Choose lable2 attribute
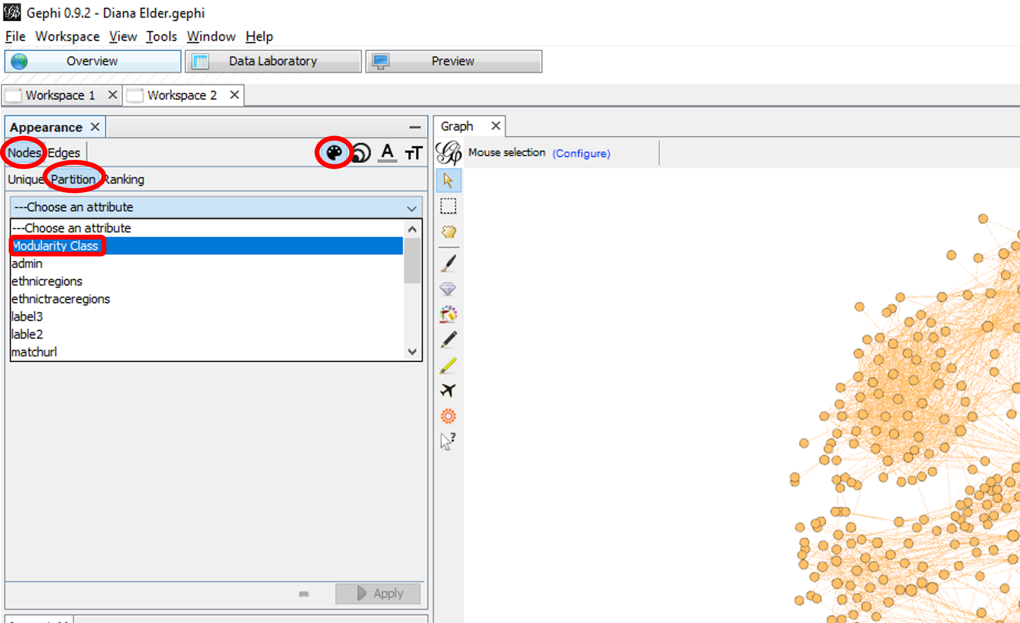The width and height of the screenshot is (1020, 623). (207, 334)
